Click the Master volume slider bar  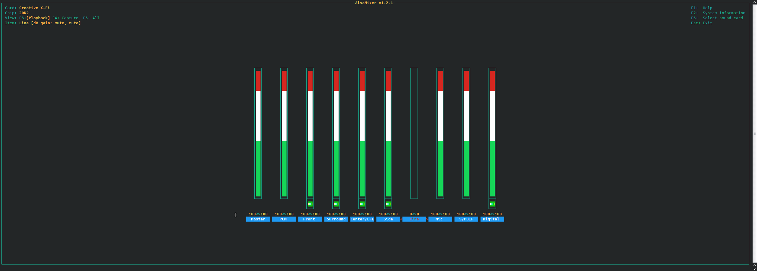pos(258,133)
